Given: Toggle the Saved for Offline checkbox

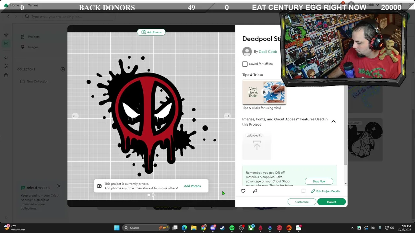Looking at the screenshot, I should click(x=245, y=64).
